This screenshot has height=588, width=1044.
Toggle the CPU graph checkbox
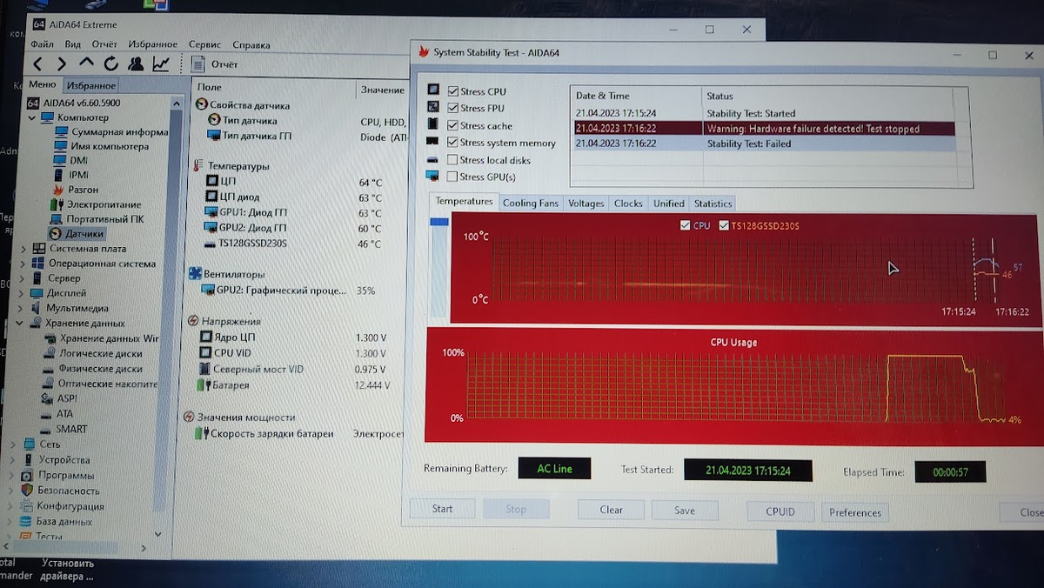685,225
